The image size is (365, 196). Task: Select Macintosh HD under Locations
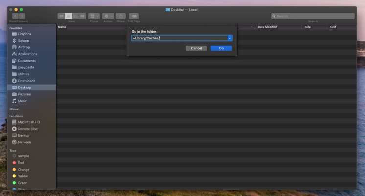[32, 122]
